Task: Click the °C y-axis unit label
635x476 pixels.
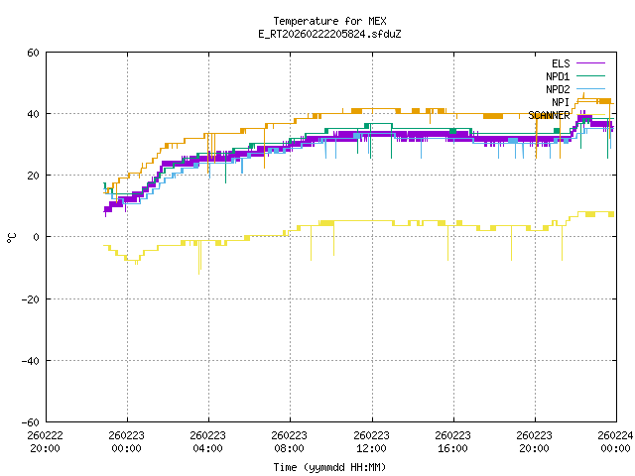Action: click(12, 237)
